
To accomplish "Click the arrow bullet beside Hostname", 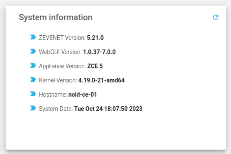I will [x=33, y=94].
